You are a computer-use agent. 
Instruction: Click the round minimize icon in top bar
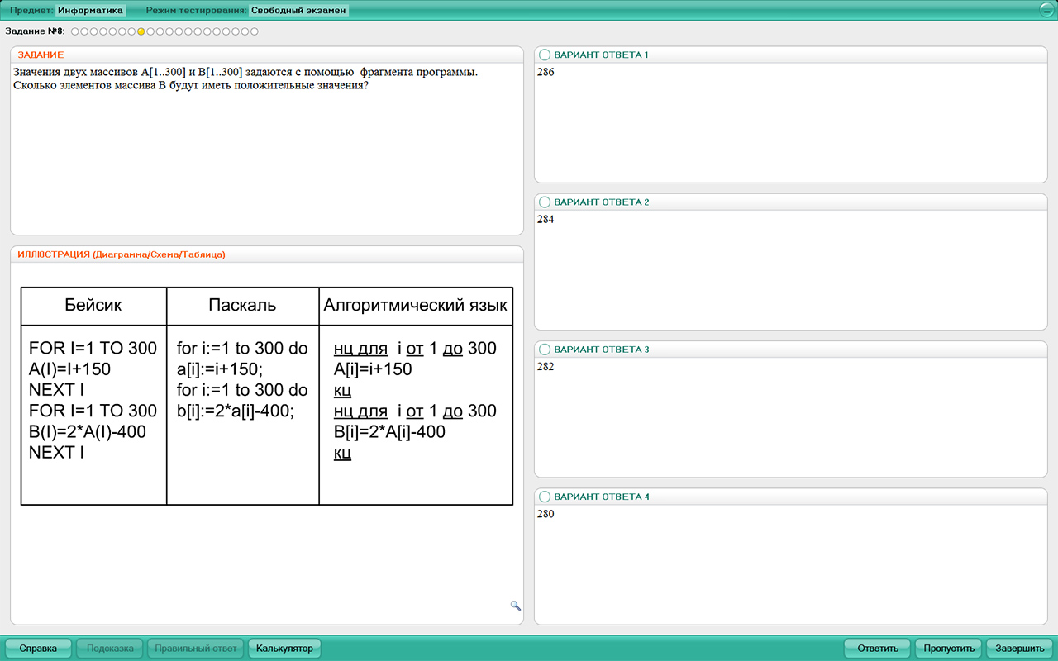pyautogui.click(x=1046, y=11)
